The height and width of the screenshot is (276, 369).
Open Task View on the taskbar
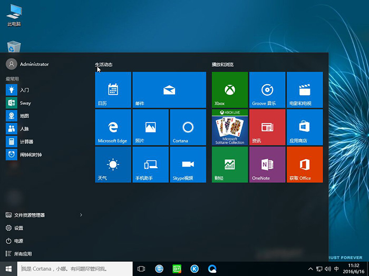141,269
